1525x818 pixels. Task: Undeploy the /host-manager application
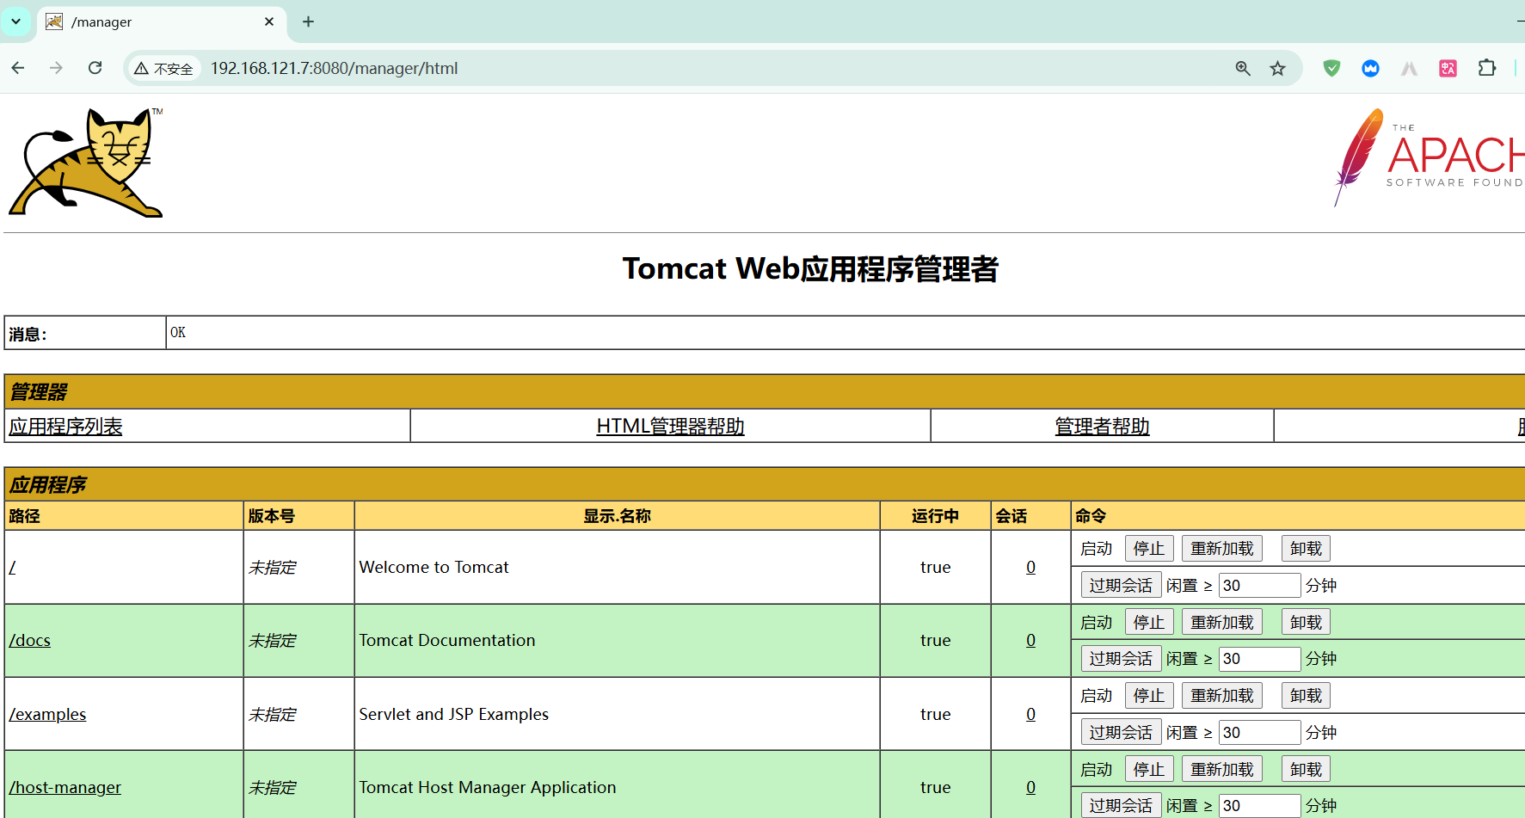[1306, 770]
